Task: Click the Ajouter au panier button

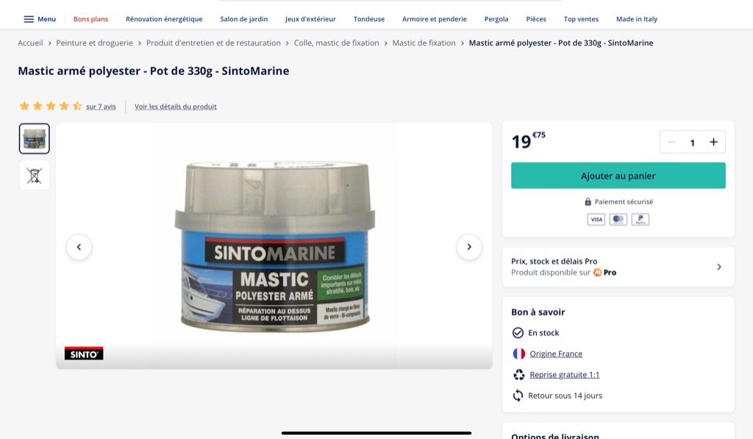Action: tap(618, 176)
